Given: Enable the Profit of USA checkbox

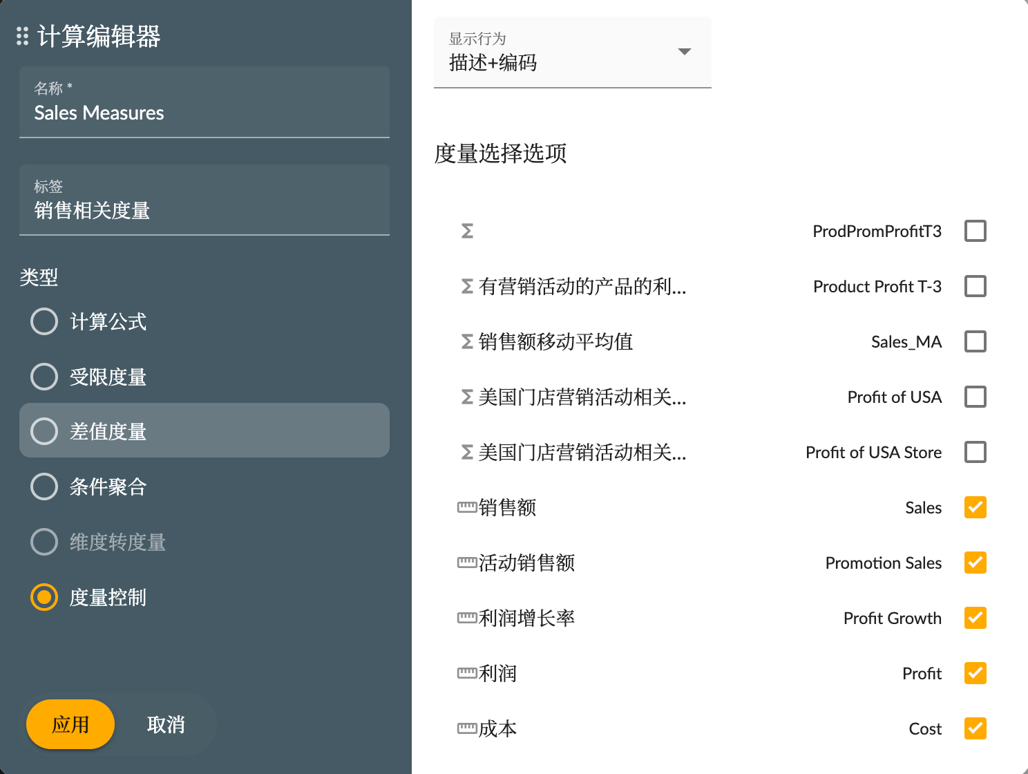Looking at the screenshot, I should 975,397.
